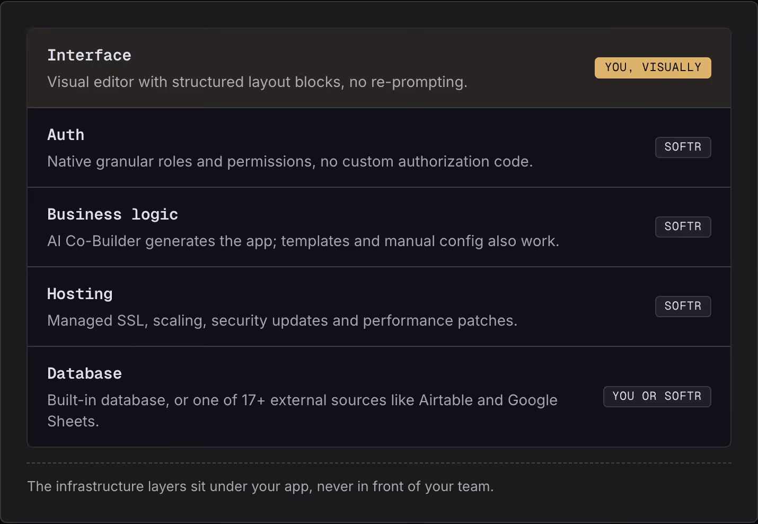The height and width of the screenshot is (524, 758).
Task: Click 'Visual editor with structured layout blocks' text
Action: [x=257, y=82]
